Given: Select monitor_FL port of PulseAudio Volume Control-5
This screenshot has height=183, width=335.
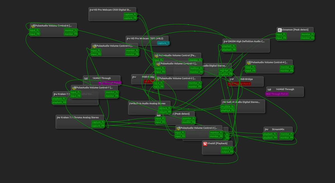Looking at the screenshot, I should [x=132, y=51].
